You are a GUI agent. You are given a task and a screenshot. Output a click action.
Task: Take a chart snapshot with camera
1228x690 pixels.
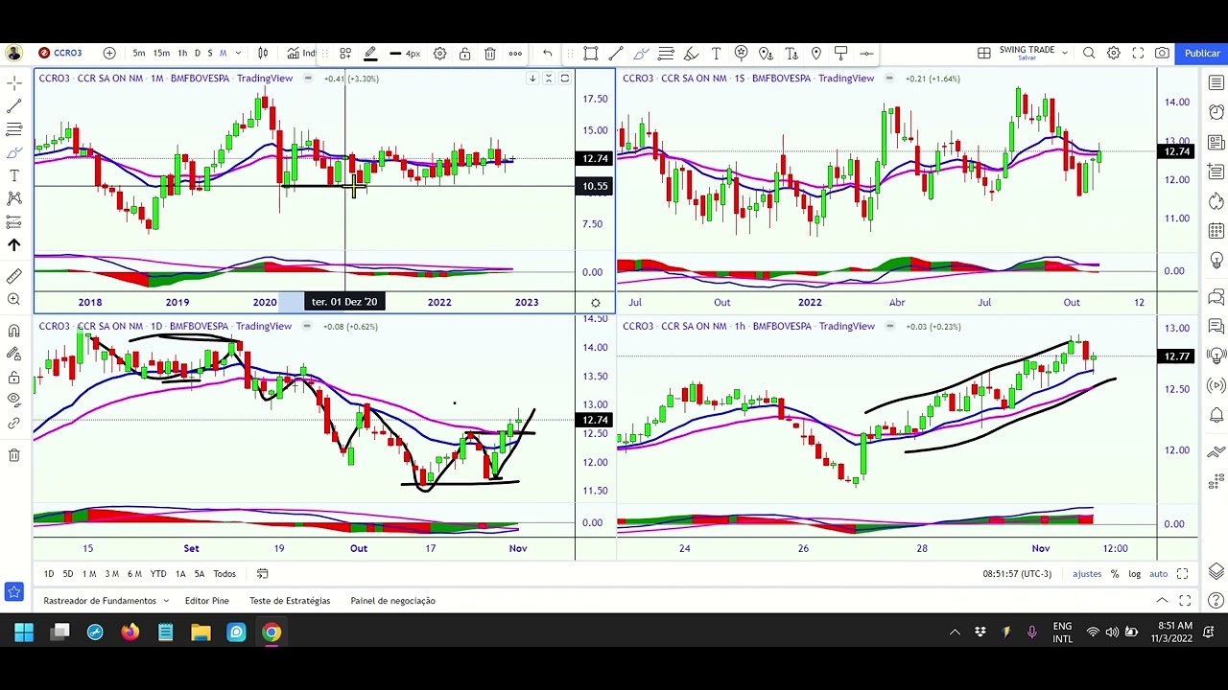[x=1162, y=53]
